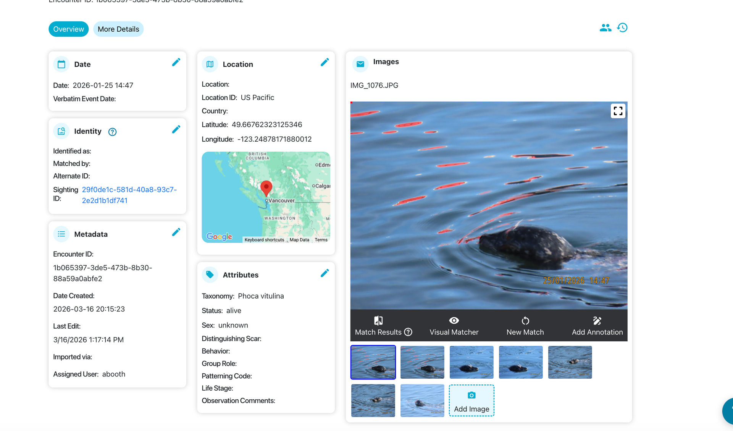Start a New Match
The image size is (733, 431).
pos(525,326)
